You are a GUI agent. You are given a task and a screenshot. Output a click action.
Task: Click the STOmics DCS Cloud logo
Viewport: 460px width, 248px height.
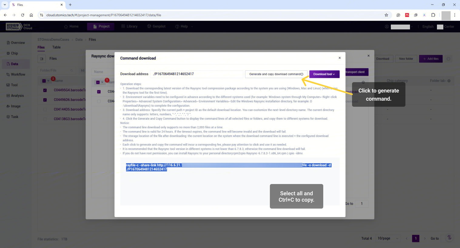point(19,27)
